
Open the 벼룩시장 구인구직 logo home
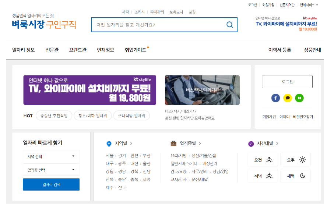pos(44,25)
